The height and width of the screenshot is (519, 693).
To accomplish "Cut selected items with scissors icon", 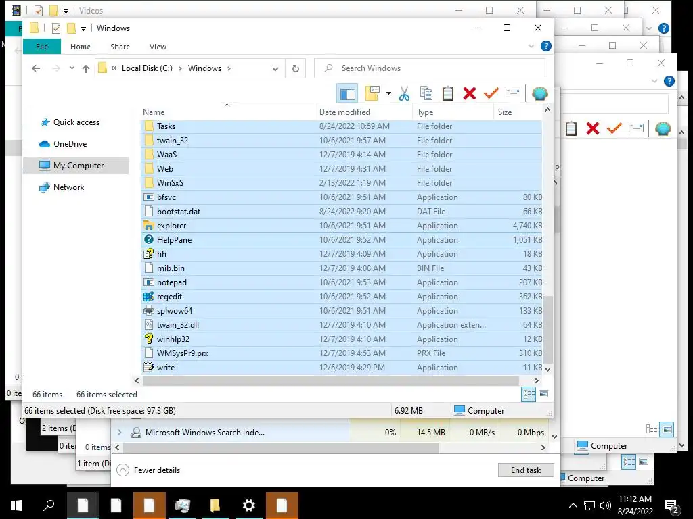I will coord(404,93).
